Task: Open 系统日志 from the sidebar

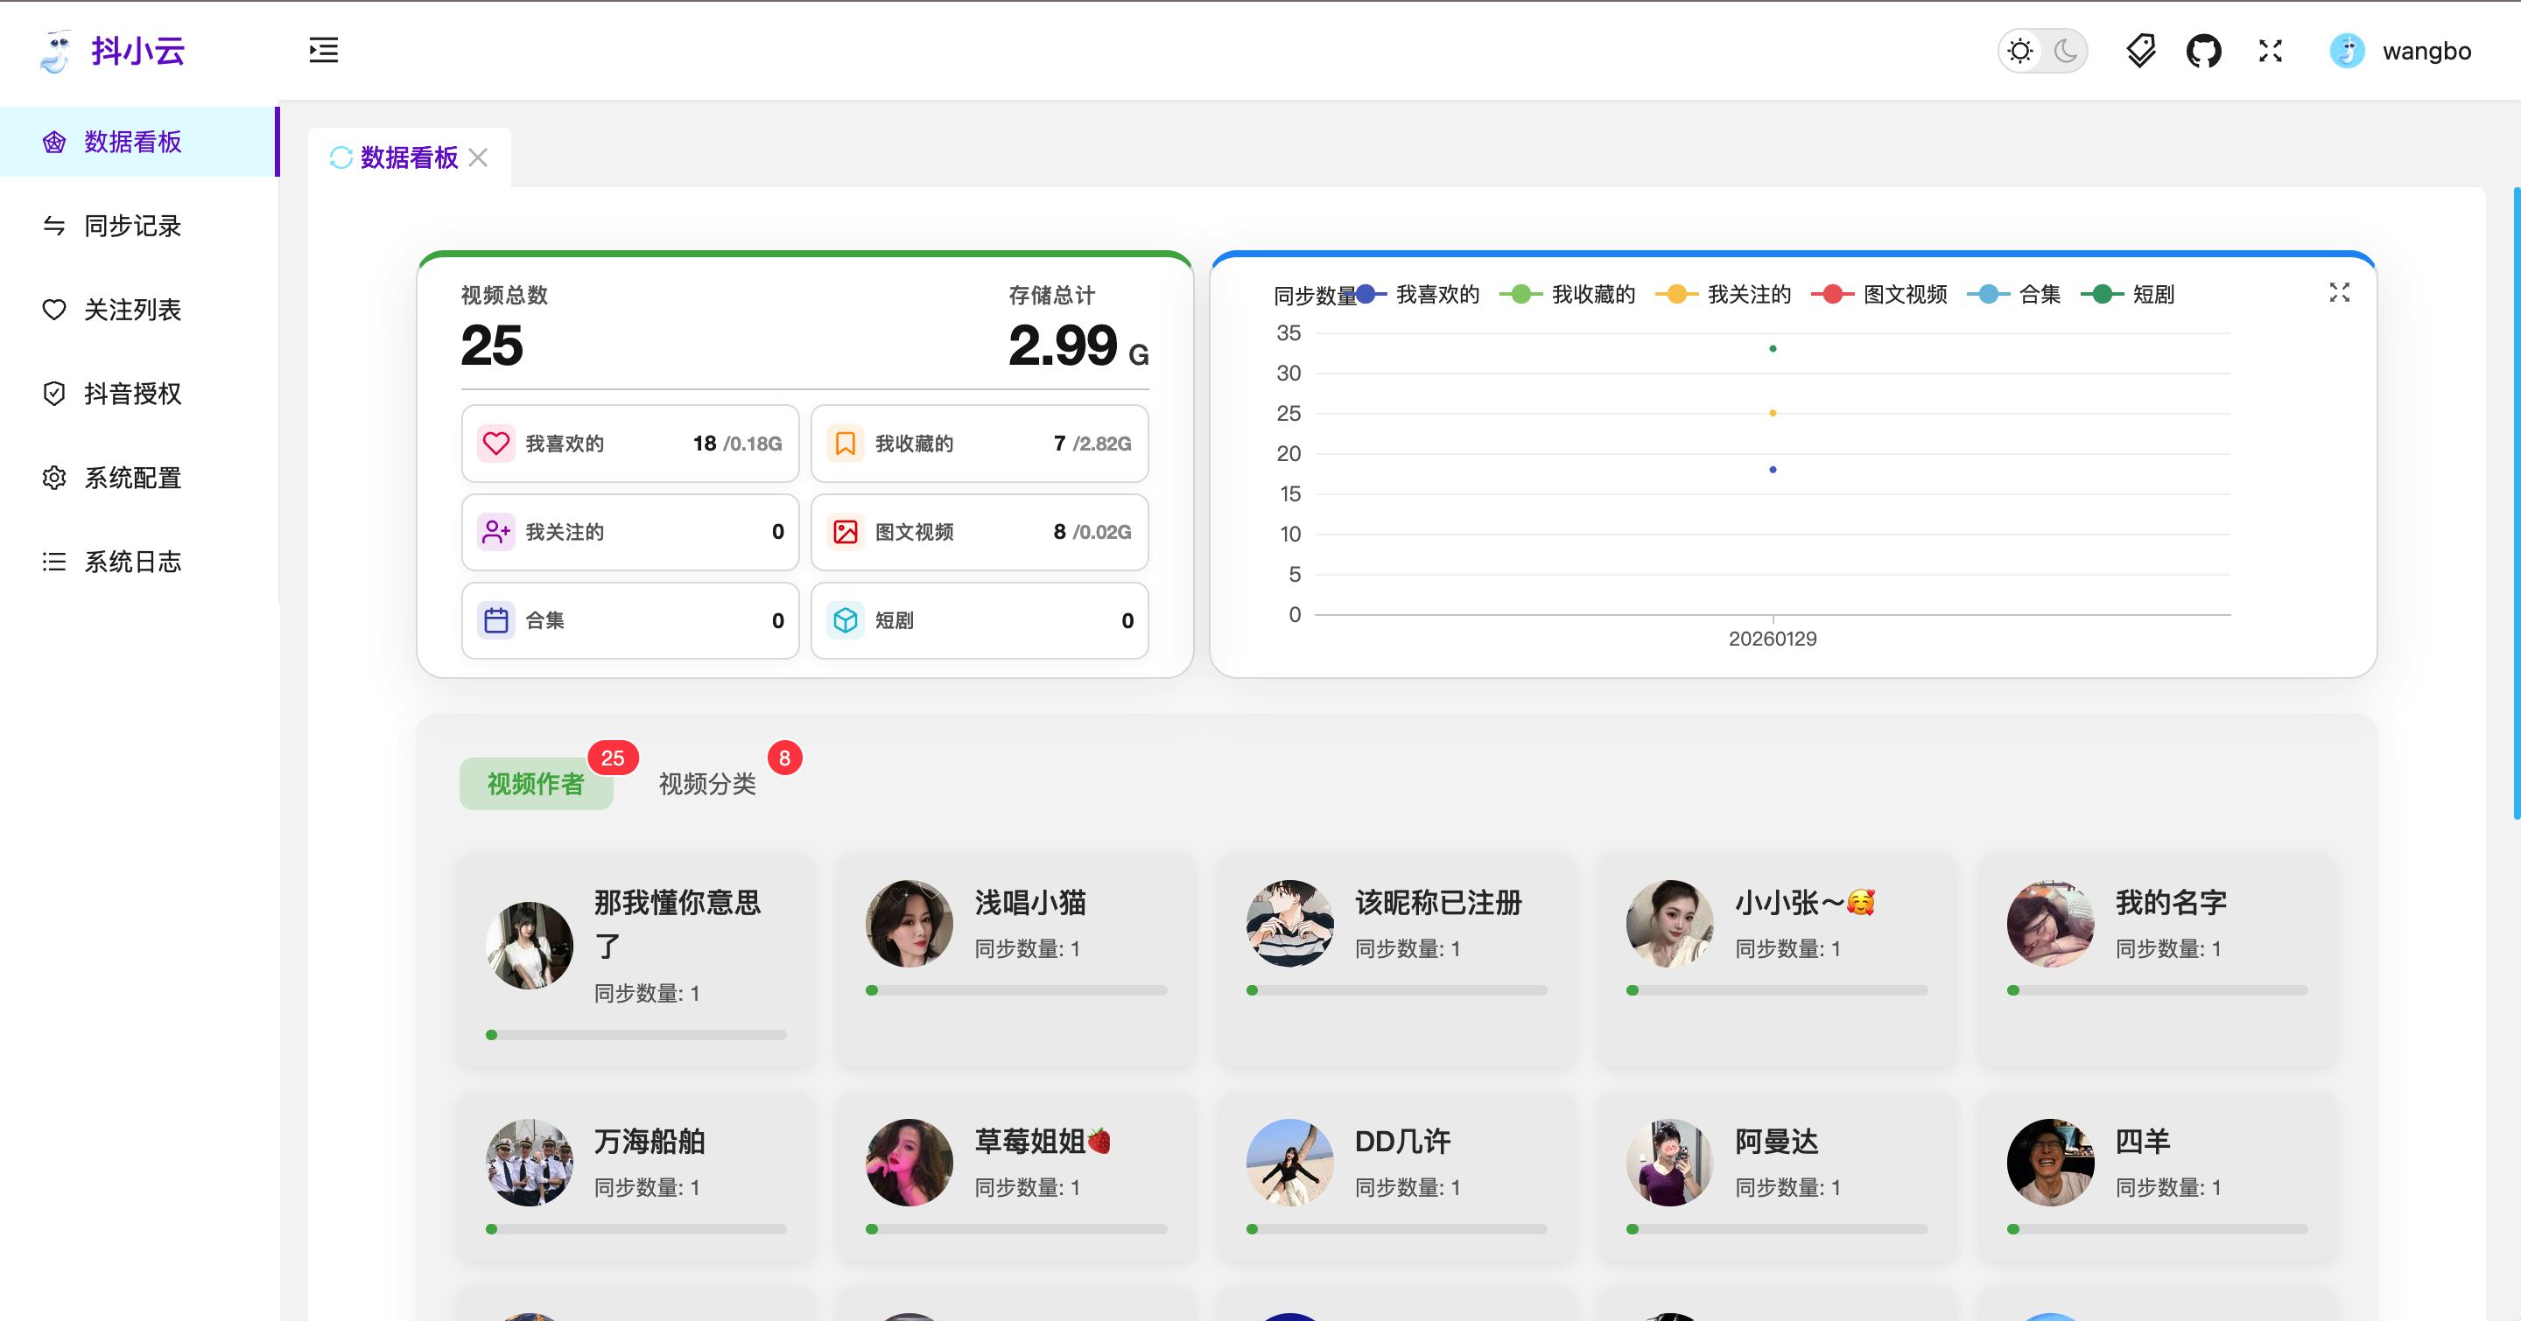Action: click(x=131, y=562)
